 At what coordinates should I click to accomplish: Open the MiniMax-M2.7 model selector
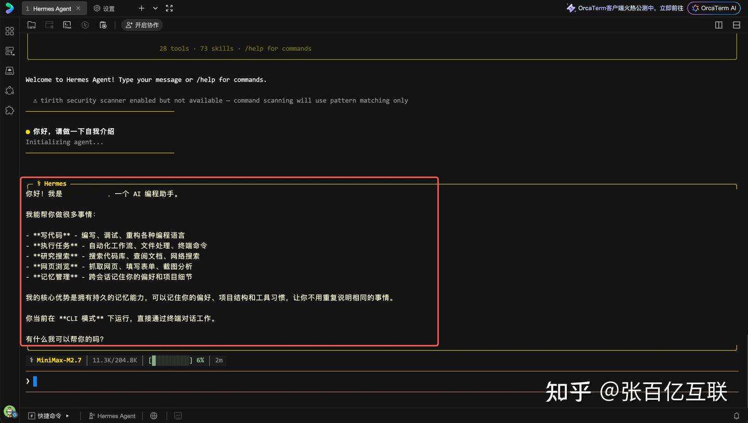pos(58,360)
